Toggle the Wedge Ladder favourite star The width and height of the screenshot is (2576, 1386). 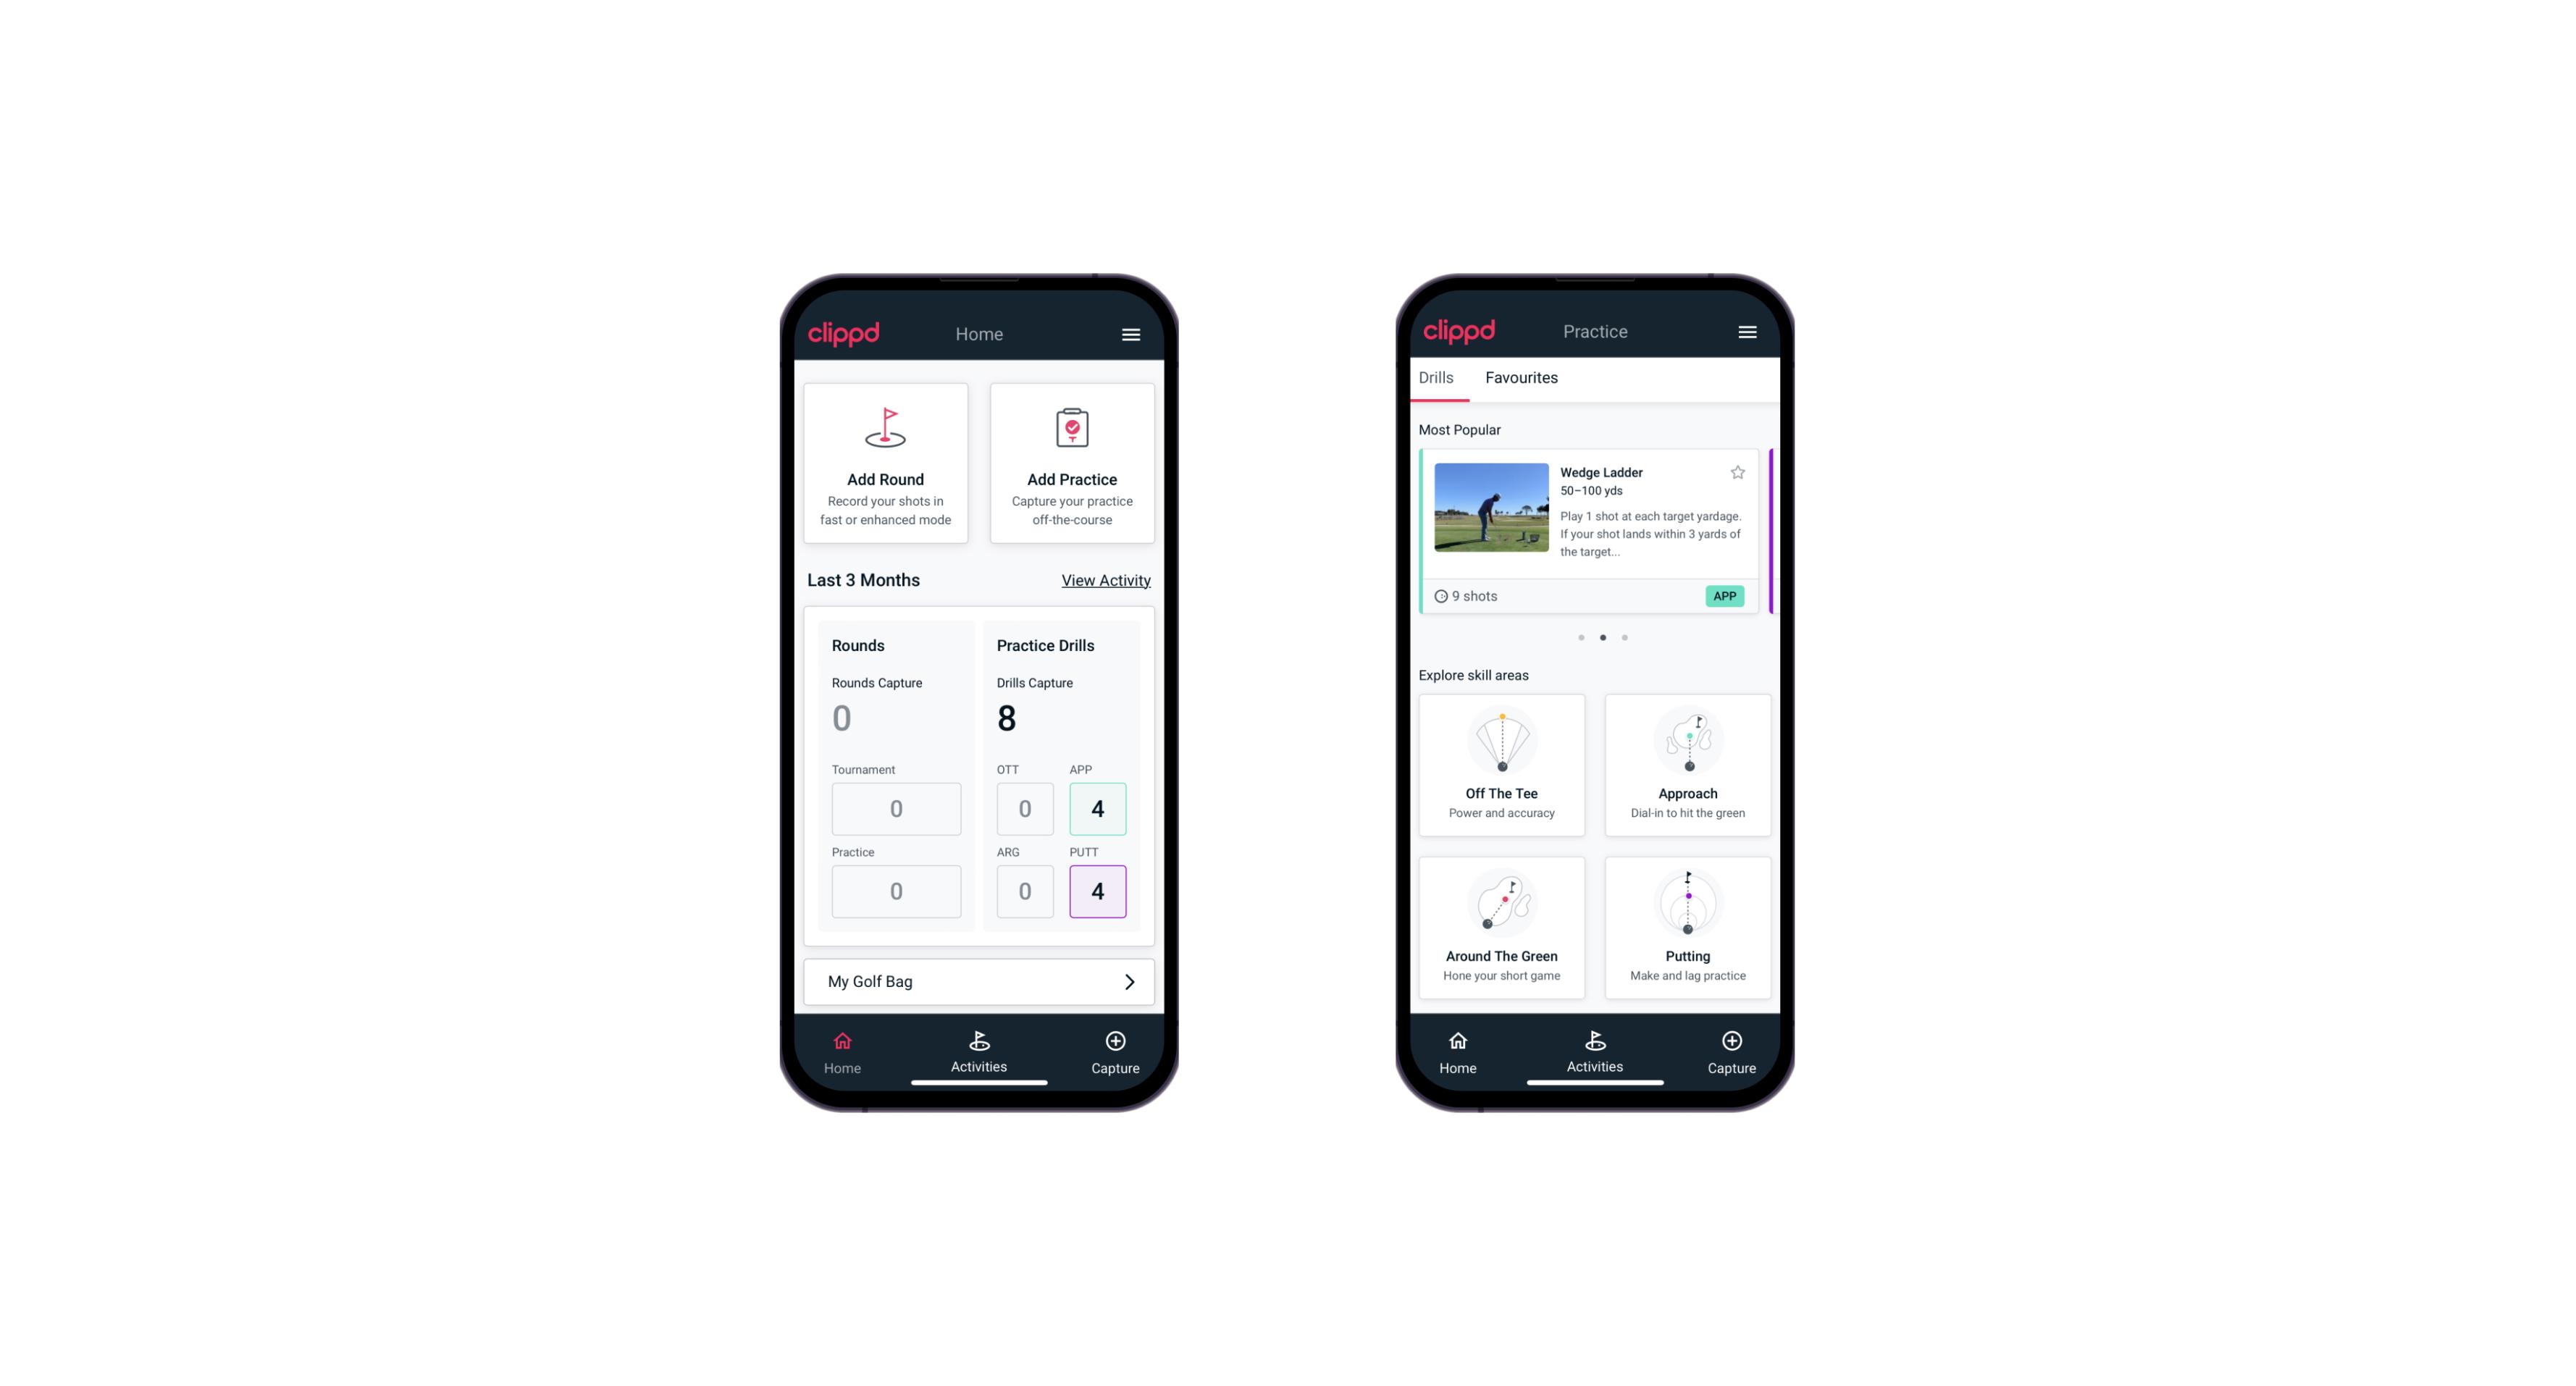pyautogui.click(x=1736, y=473)
